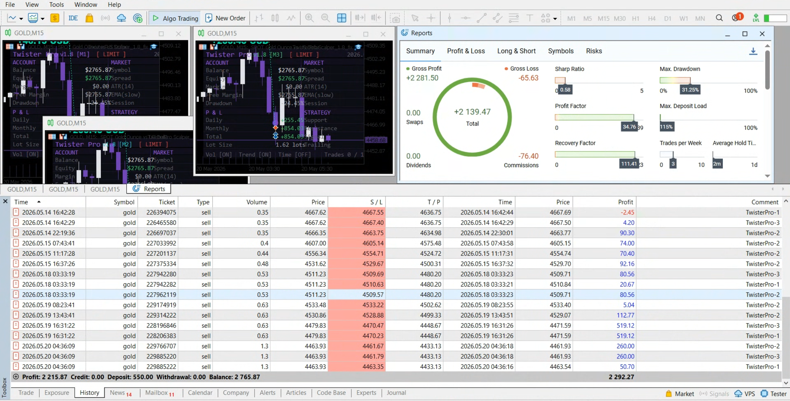Expand the profiles dropdown arrow
The width and height of the screenshot is (790, 401).
42,18
